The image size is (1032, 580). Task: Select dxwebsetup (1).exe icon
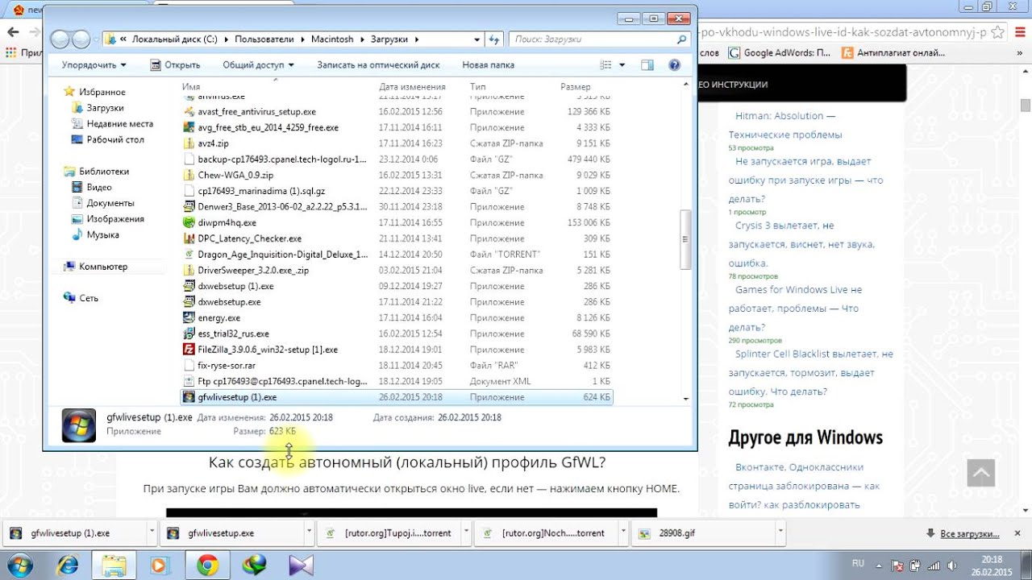189,286
